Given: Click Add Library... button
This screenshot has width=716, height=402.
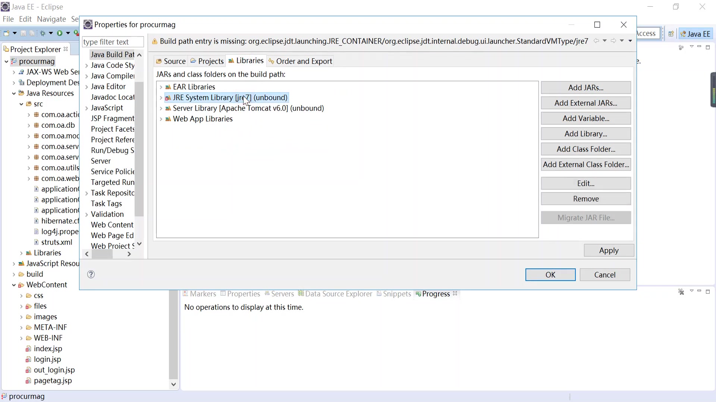Looking at the screenshot, I should (586, 134).
